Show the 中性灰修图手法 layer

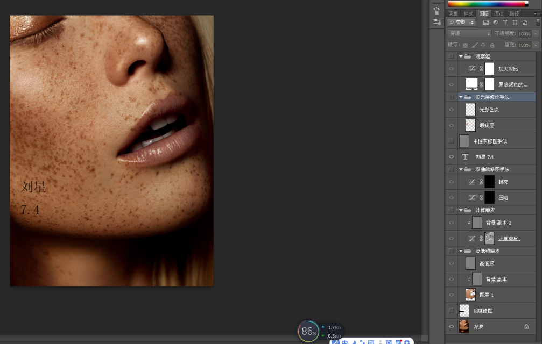[451, 141]
